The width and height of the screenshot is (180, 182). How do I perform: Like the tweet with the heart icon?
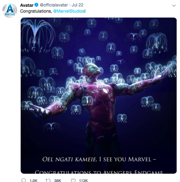[73, 180]
